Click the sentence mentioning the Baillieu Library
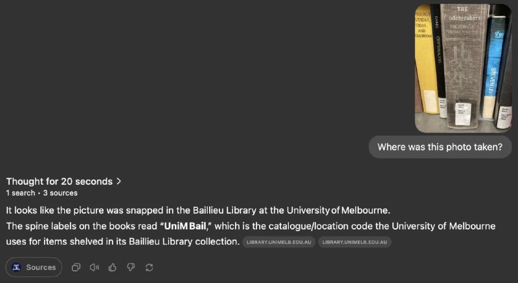The height and width of the screenshot is (283, 518). 198,210
